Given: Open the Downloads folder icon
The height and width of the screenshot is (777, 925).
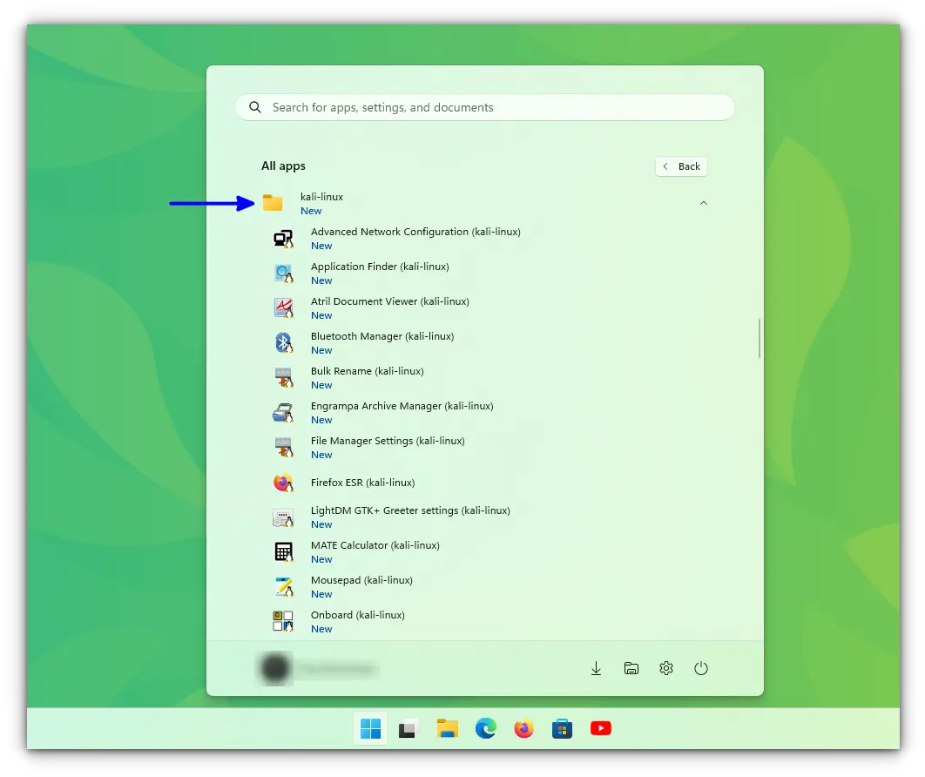Looking at the screenshot, I should point(597,668).
